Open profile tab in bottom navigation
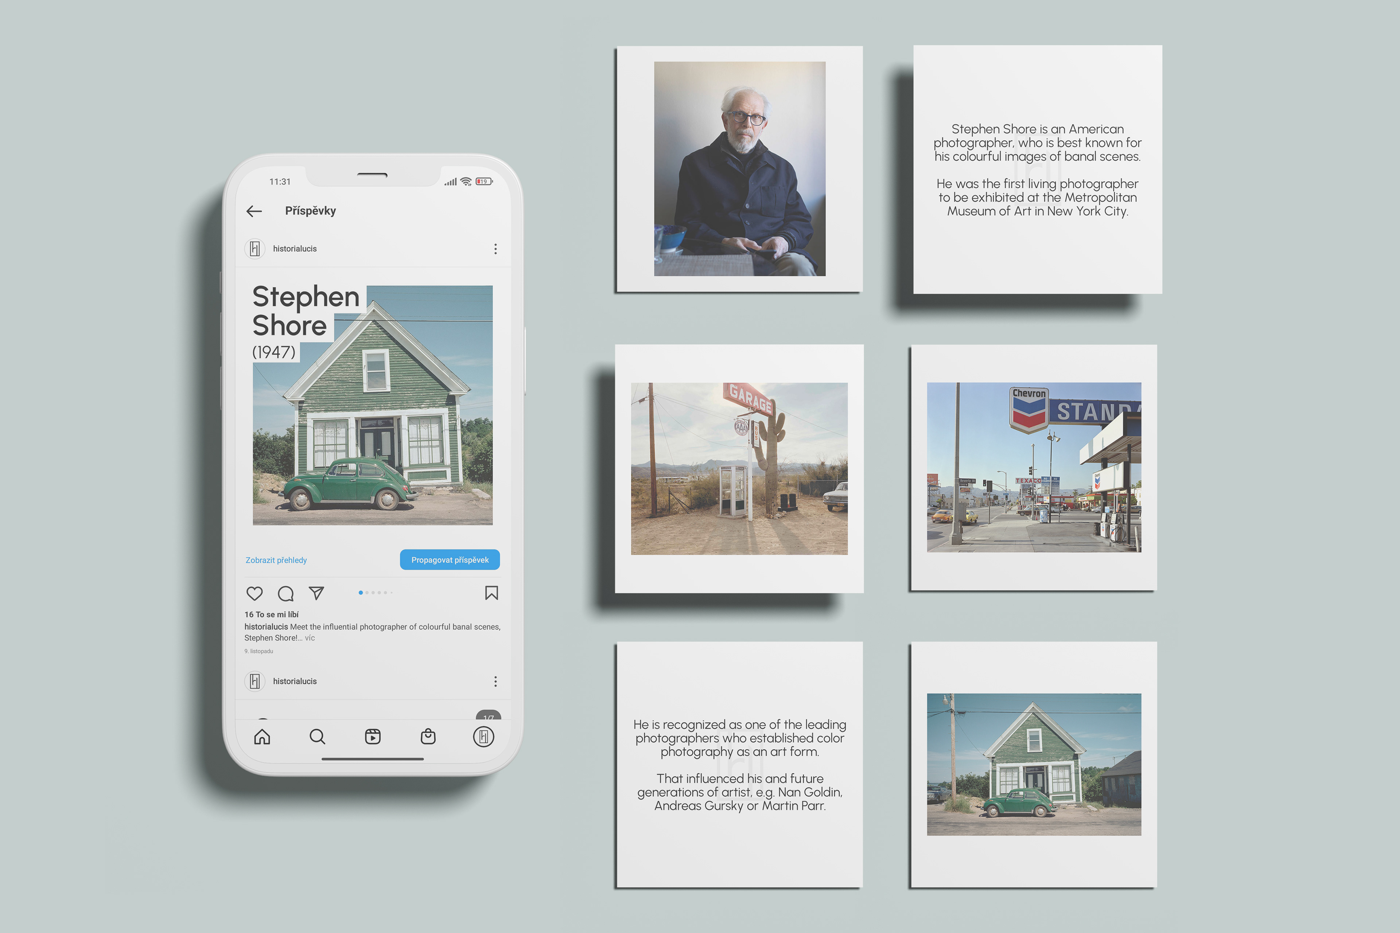Image resolution: width=1400 pixels, height=933 pixels. pos(483,737)
